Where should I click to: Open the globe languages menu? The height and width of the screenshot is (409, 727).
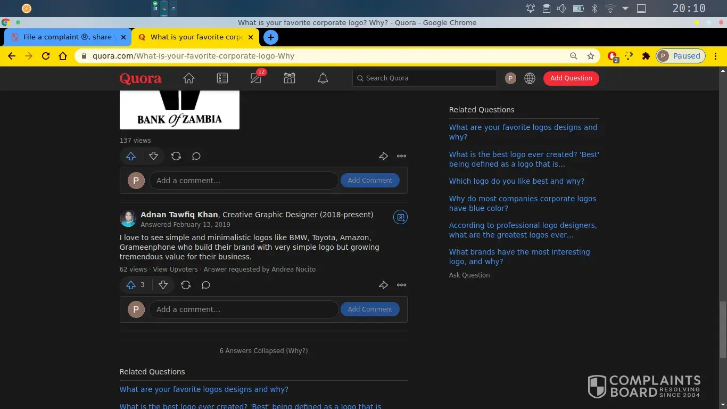(530, 78)
